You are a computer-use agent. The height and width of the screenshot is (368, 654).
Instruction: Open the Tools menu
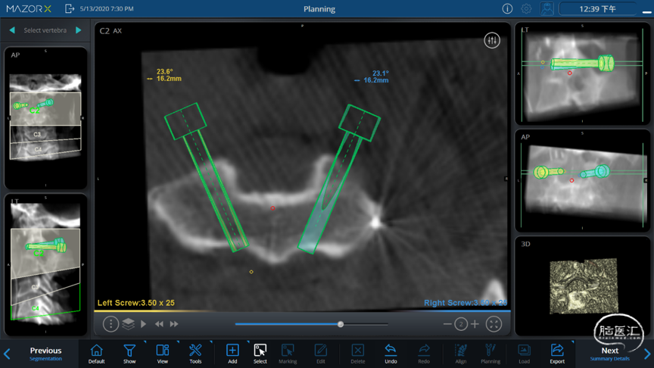click(x=195, y=354)
